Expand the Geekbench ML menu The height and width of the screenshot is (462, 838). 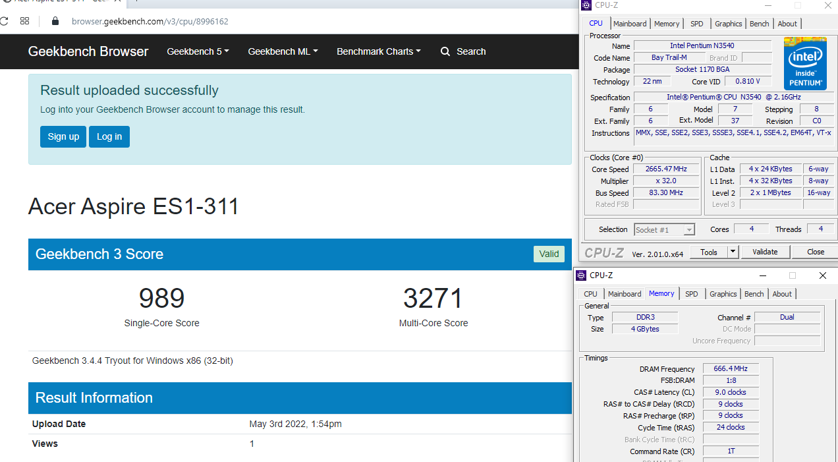[x=283, y=51]
